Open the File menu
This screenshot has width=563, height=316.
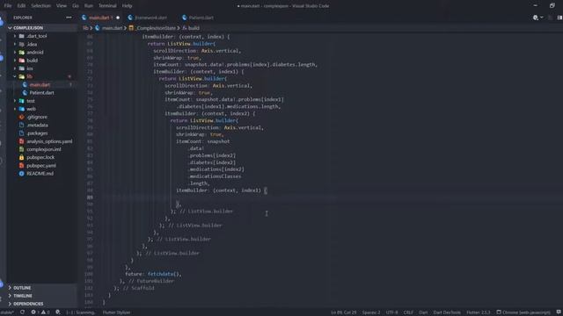click(x=8, y=6)
